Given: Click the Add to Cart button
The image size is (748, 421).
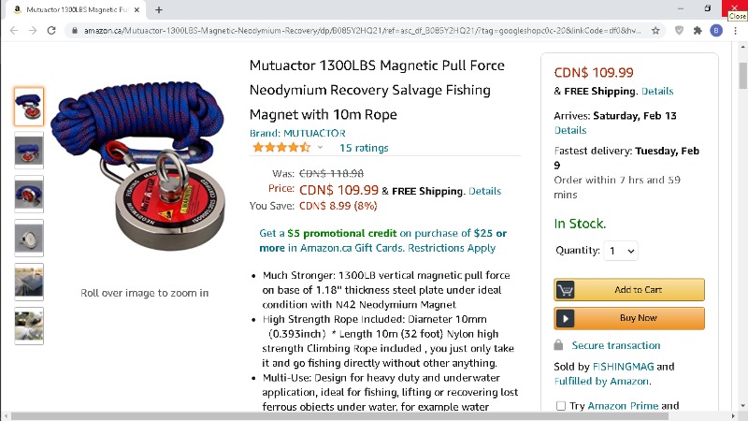Looking at the screenshot, I should 628,290.
